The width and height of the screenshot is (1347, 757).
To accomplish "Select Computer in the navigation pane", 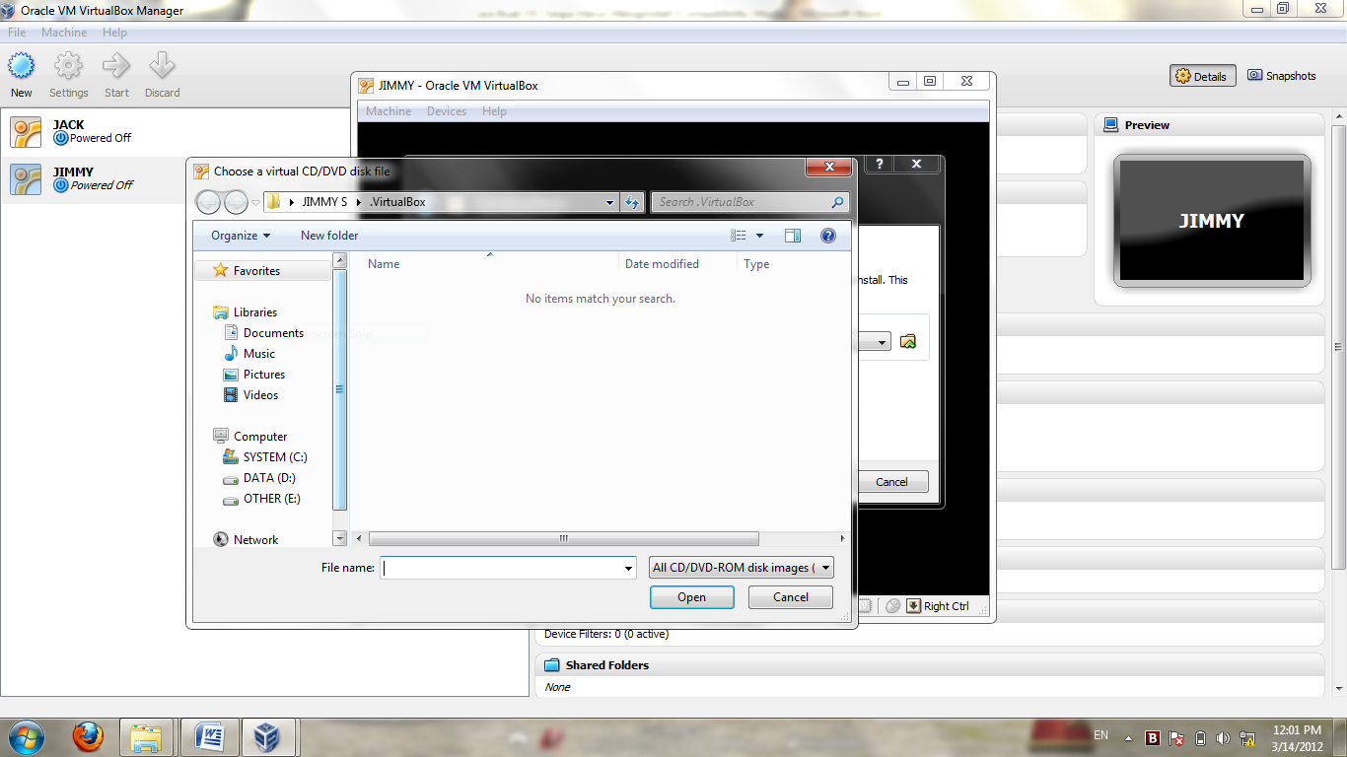I will point(260,437).
